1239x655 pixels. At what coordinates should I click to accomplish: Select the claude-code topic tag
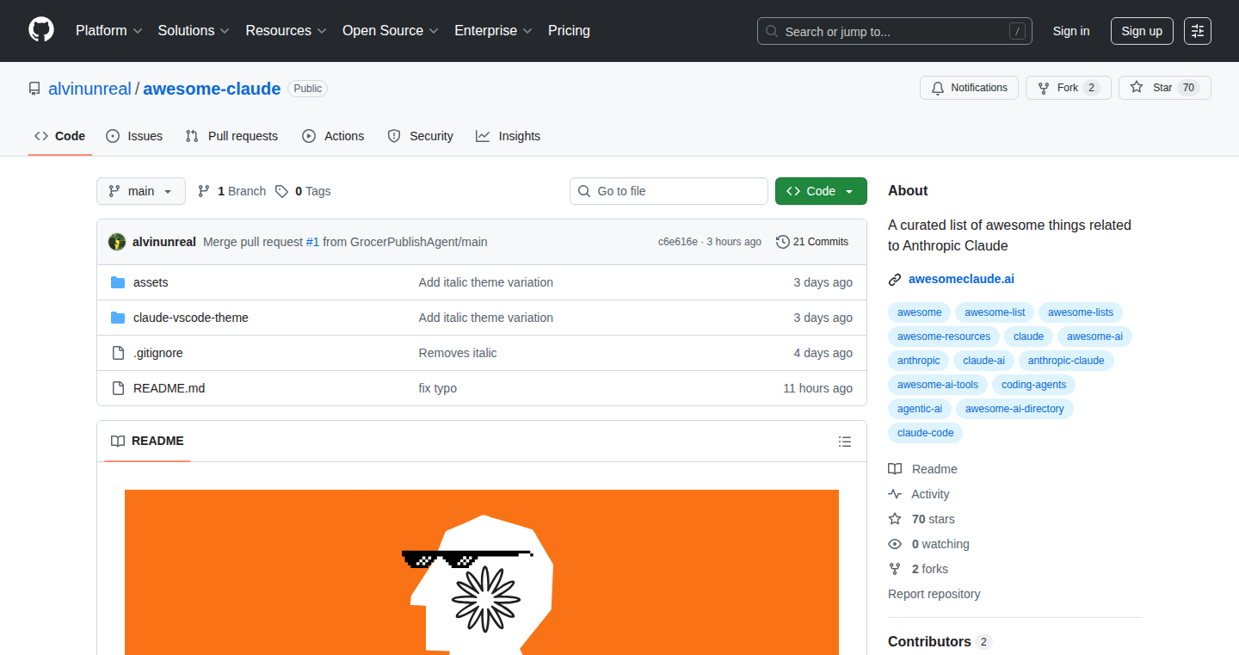926,433
